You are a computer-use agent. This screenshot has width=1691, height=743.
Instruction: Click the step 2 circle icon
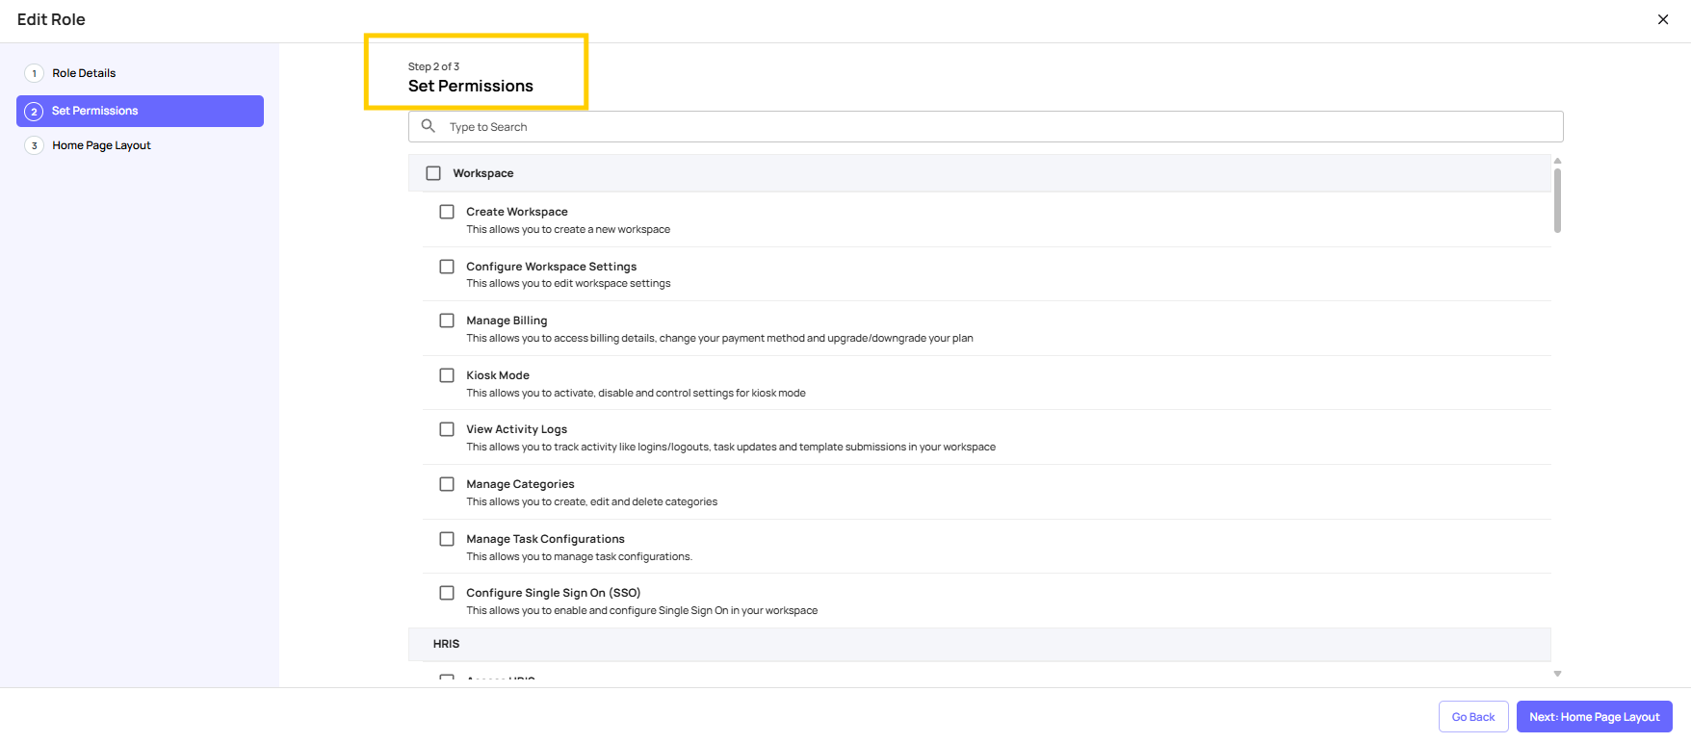click(x=35, y=112)
